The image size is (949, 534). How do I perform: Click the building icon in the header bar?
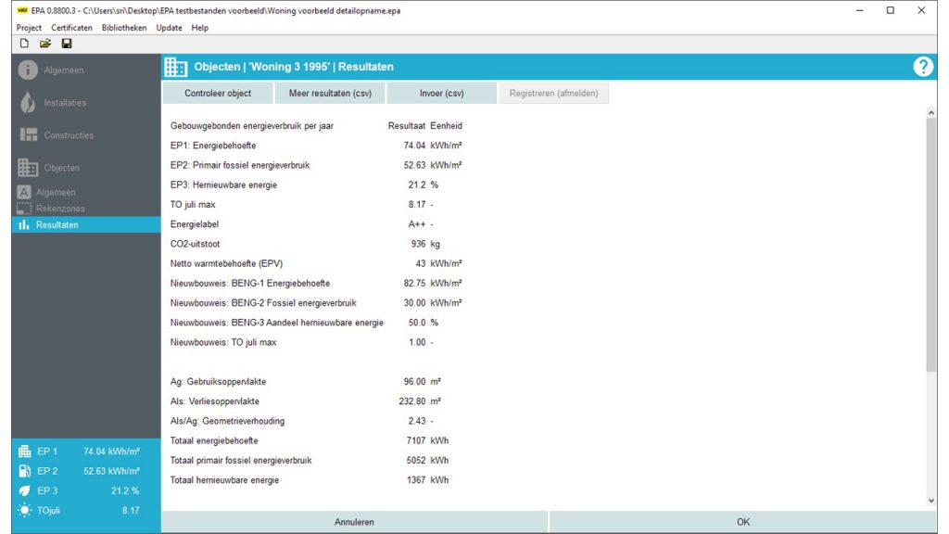point(175,67)
